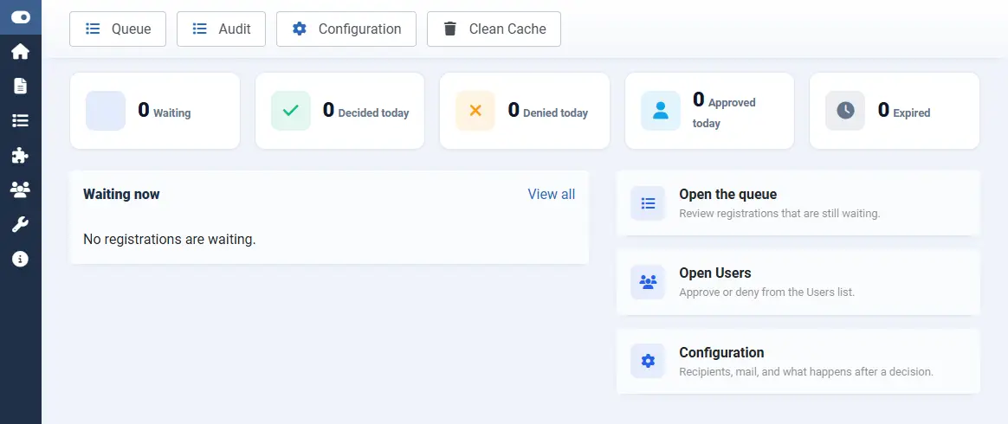Click the Queue toolbar button
1008x424 pixels.
118,29
